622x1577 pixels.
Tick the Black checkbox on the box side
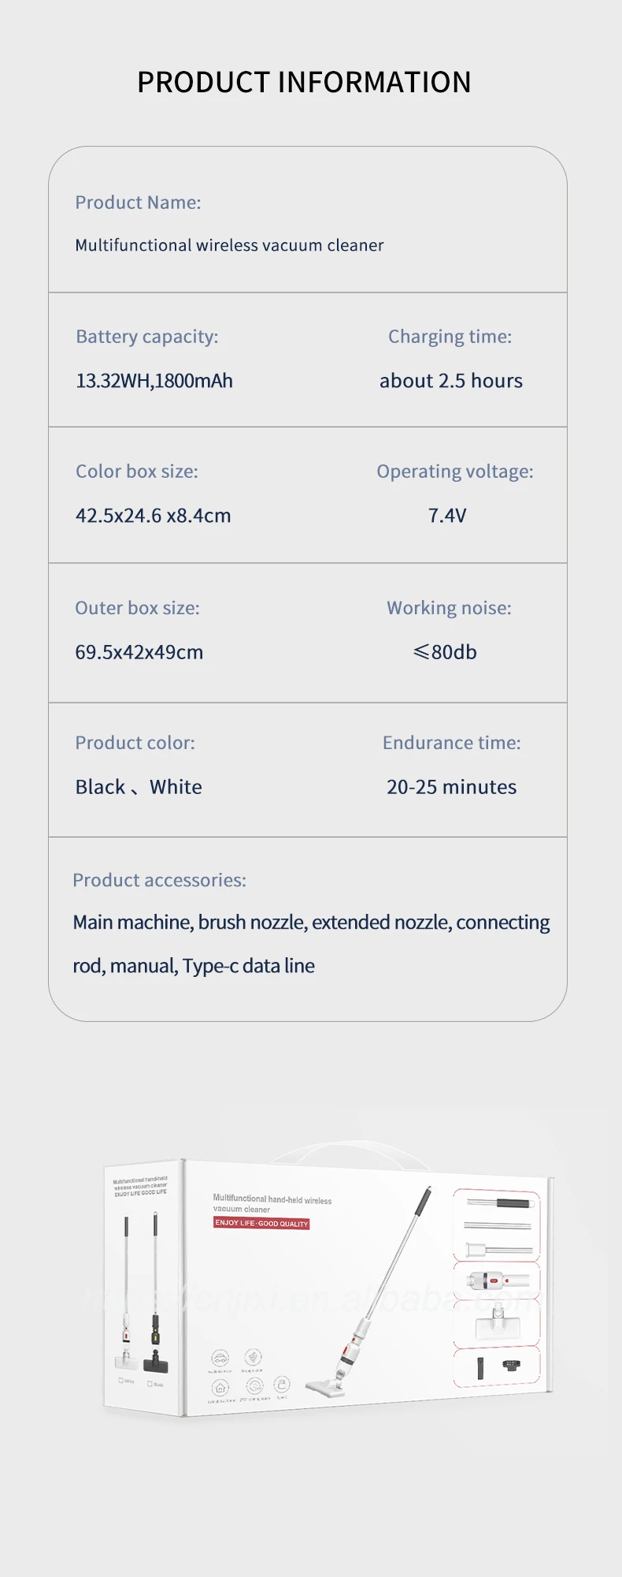click(x=150, y=1384)
